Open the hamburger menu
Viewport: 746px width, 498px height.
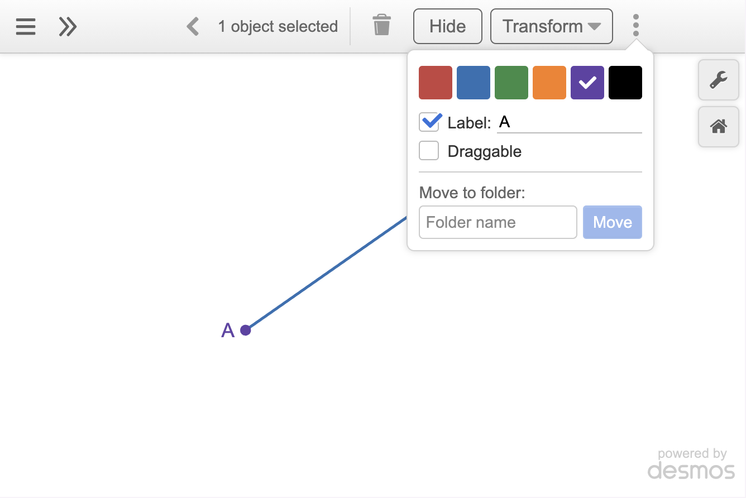(26, 26)
